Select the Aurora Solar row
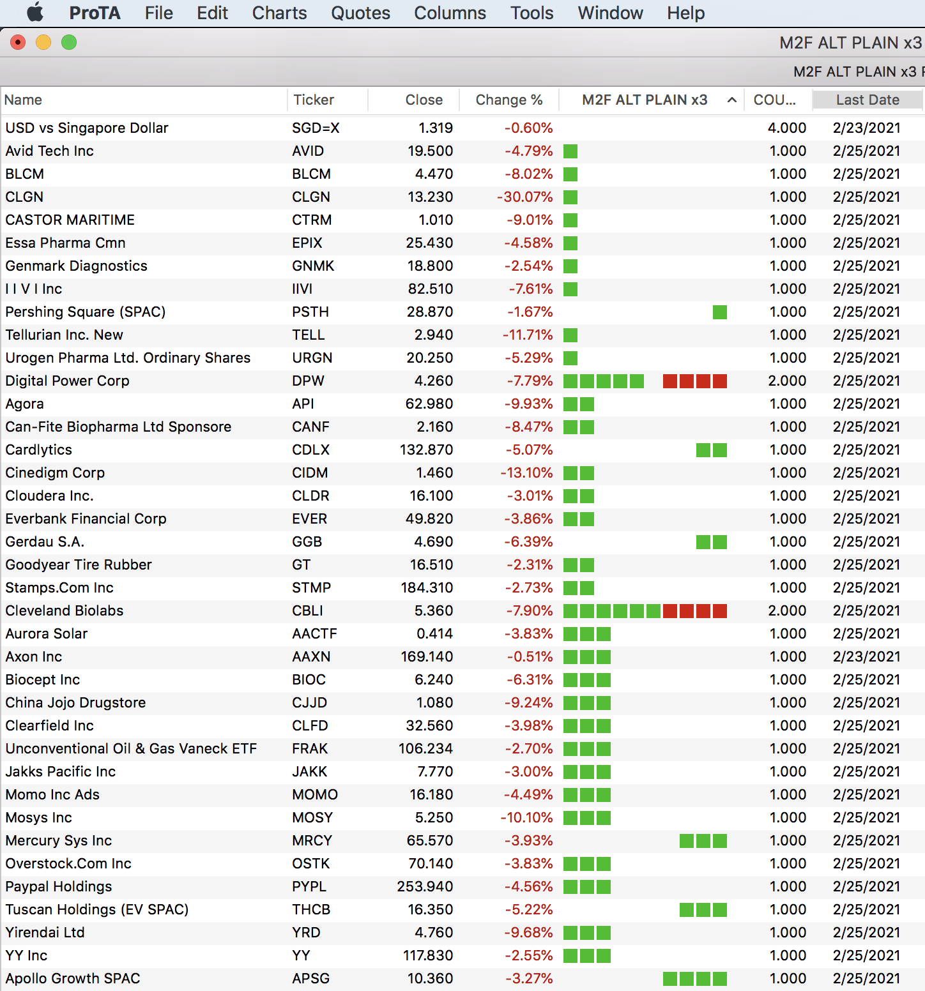 tap(462, 634)
